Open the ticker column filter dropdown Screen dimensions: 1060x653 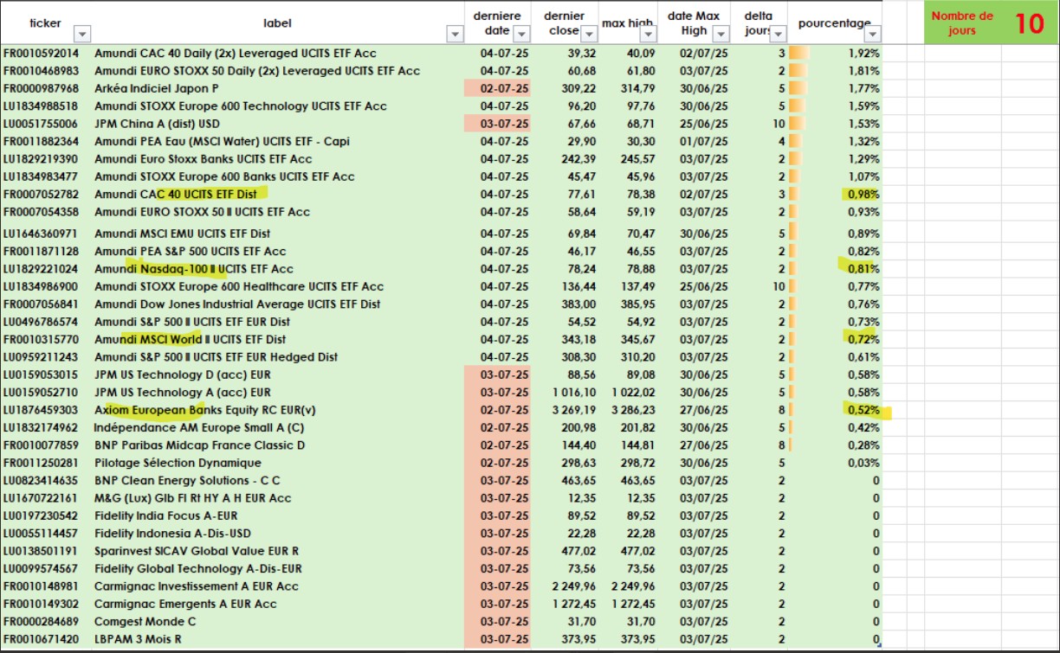tap(81, 34)
